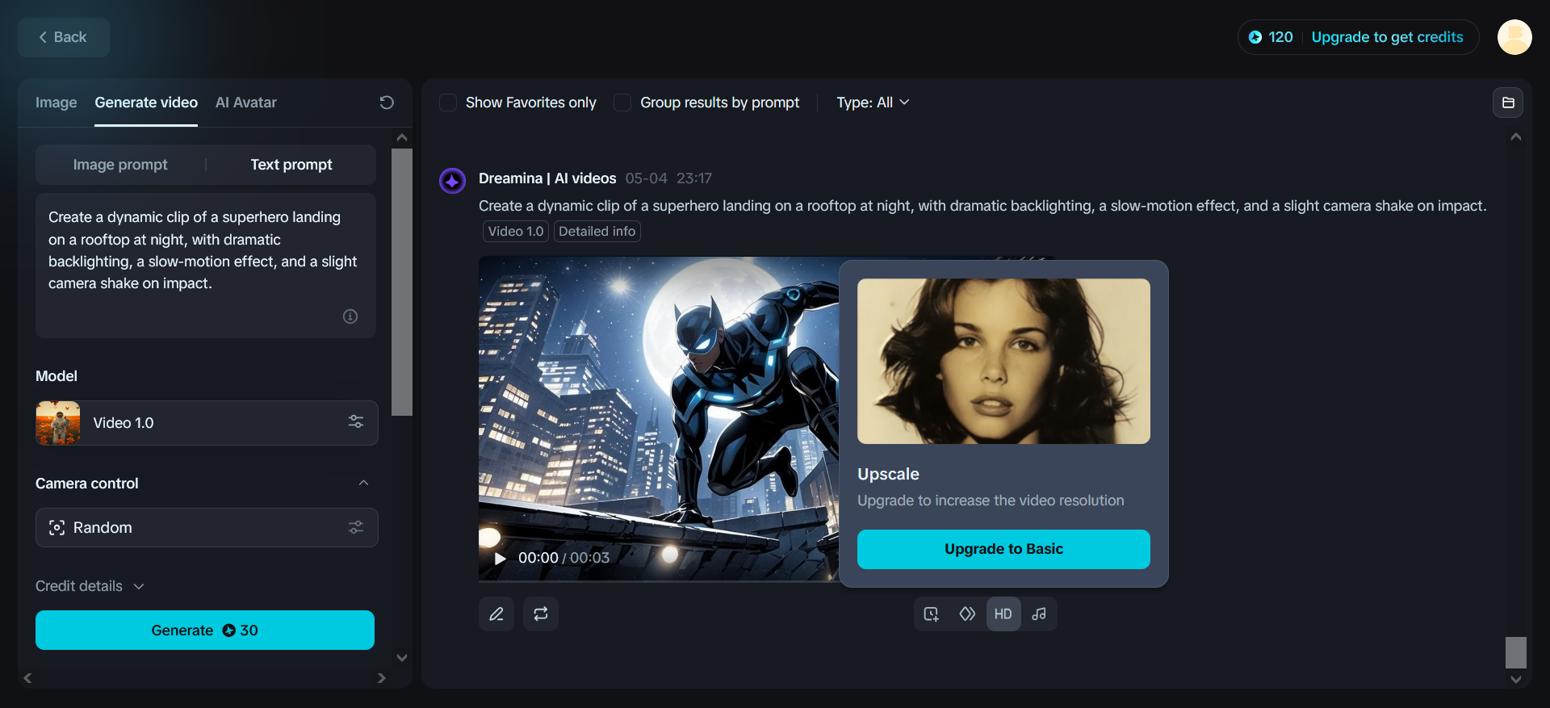
Task: Click the superhero video preview
Action: coord(659,418)
